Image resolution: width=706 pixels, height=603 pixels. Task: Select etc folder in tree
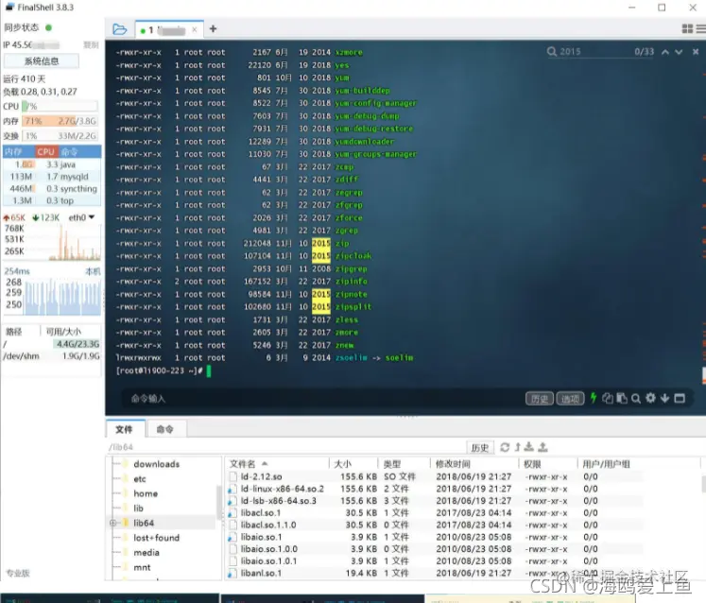click(140, 478)
